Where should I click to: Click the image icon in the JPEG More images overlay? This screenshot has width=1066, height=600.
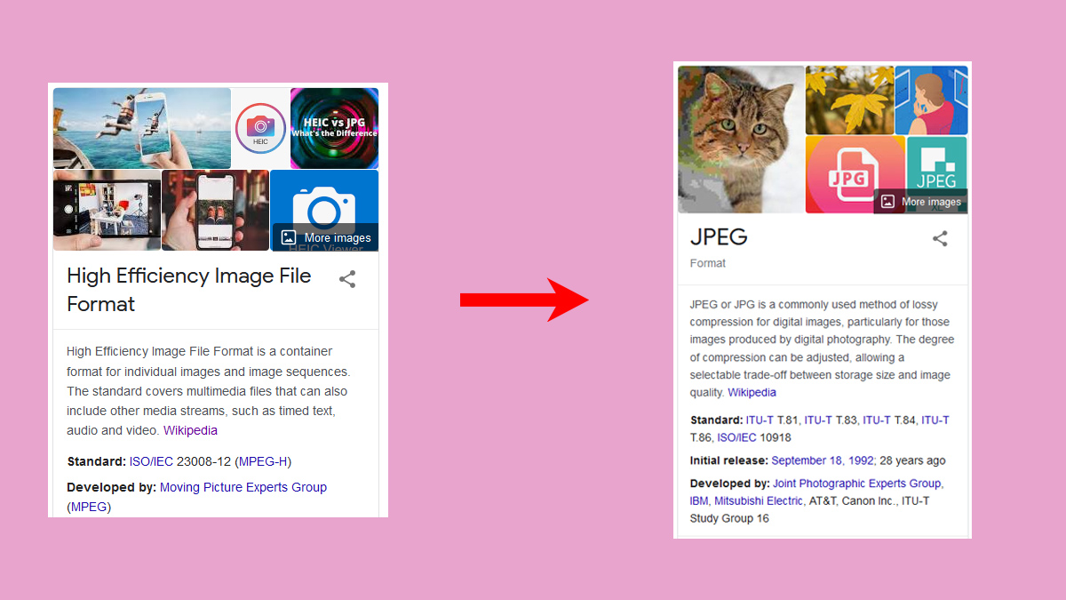coord(886,202)
